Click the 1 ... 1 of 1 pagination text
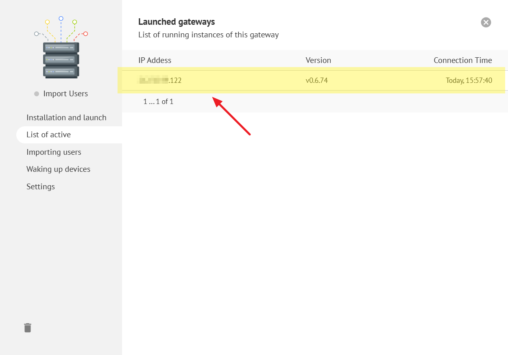Viewport: 508px width, 355px height. (x=158, y=102)
